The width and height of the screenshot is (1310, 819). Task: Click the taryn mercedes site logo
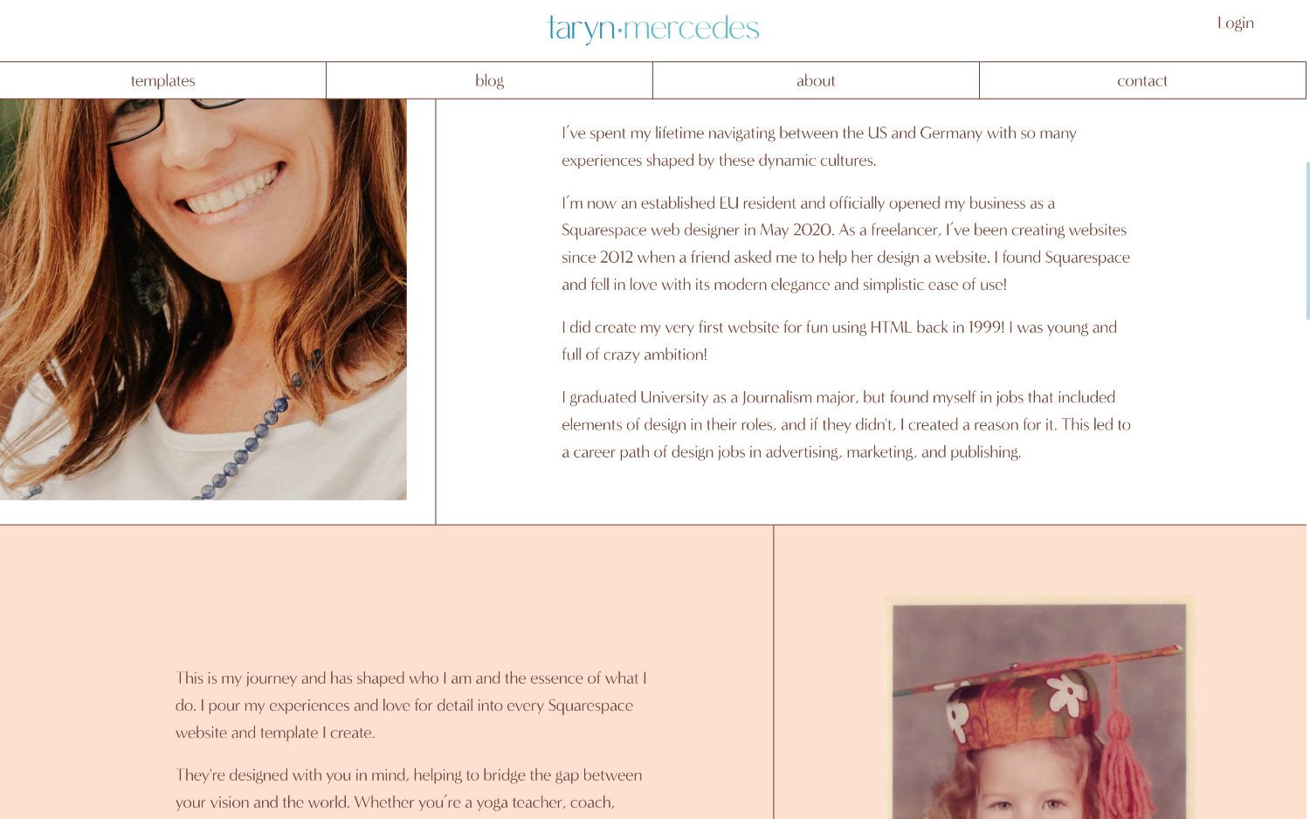tap(653, 28)
